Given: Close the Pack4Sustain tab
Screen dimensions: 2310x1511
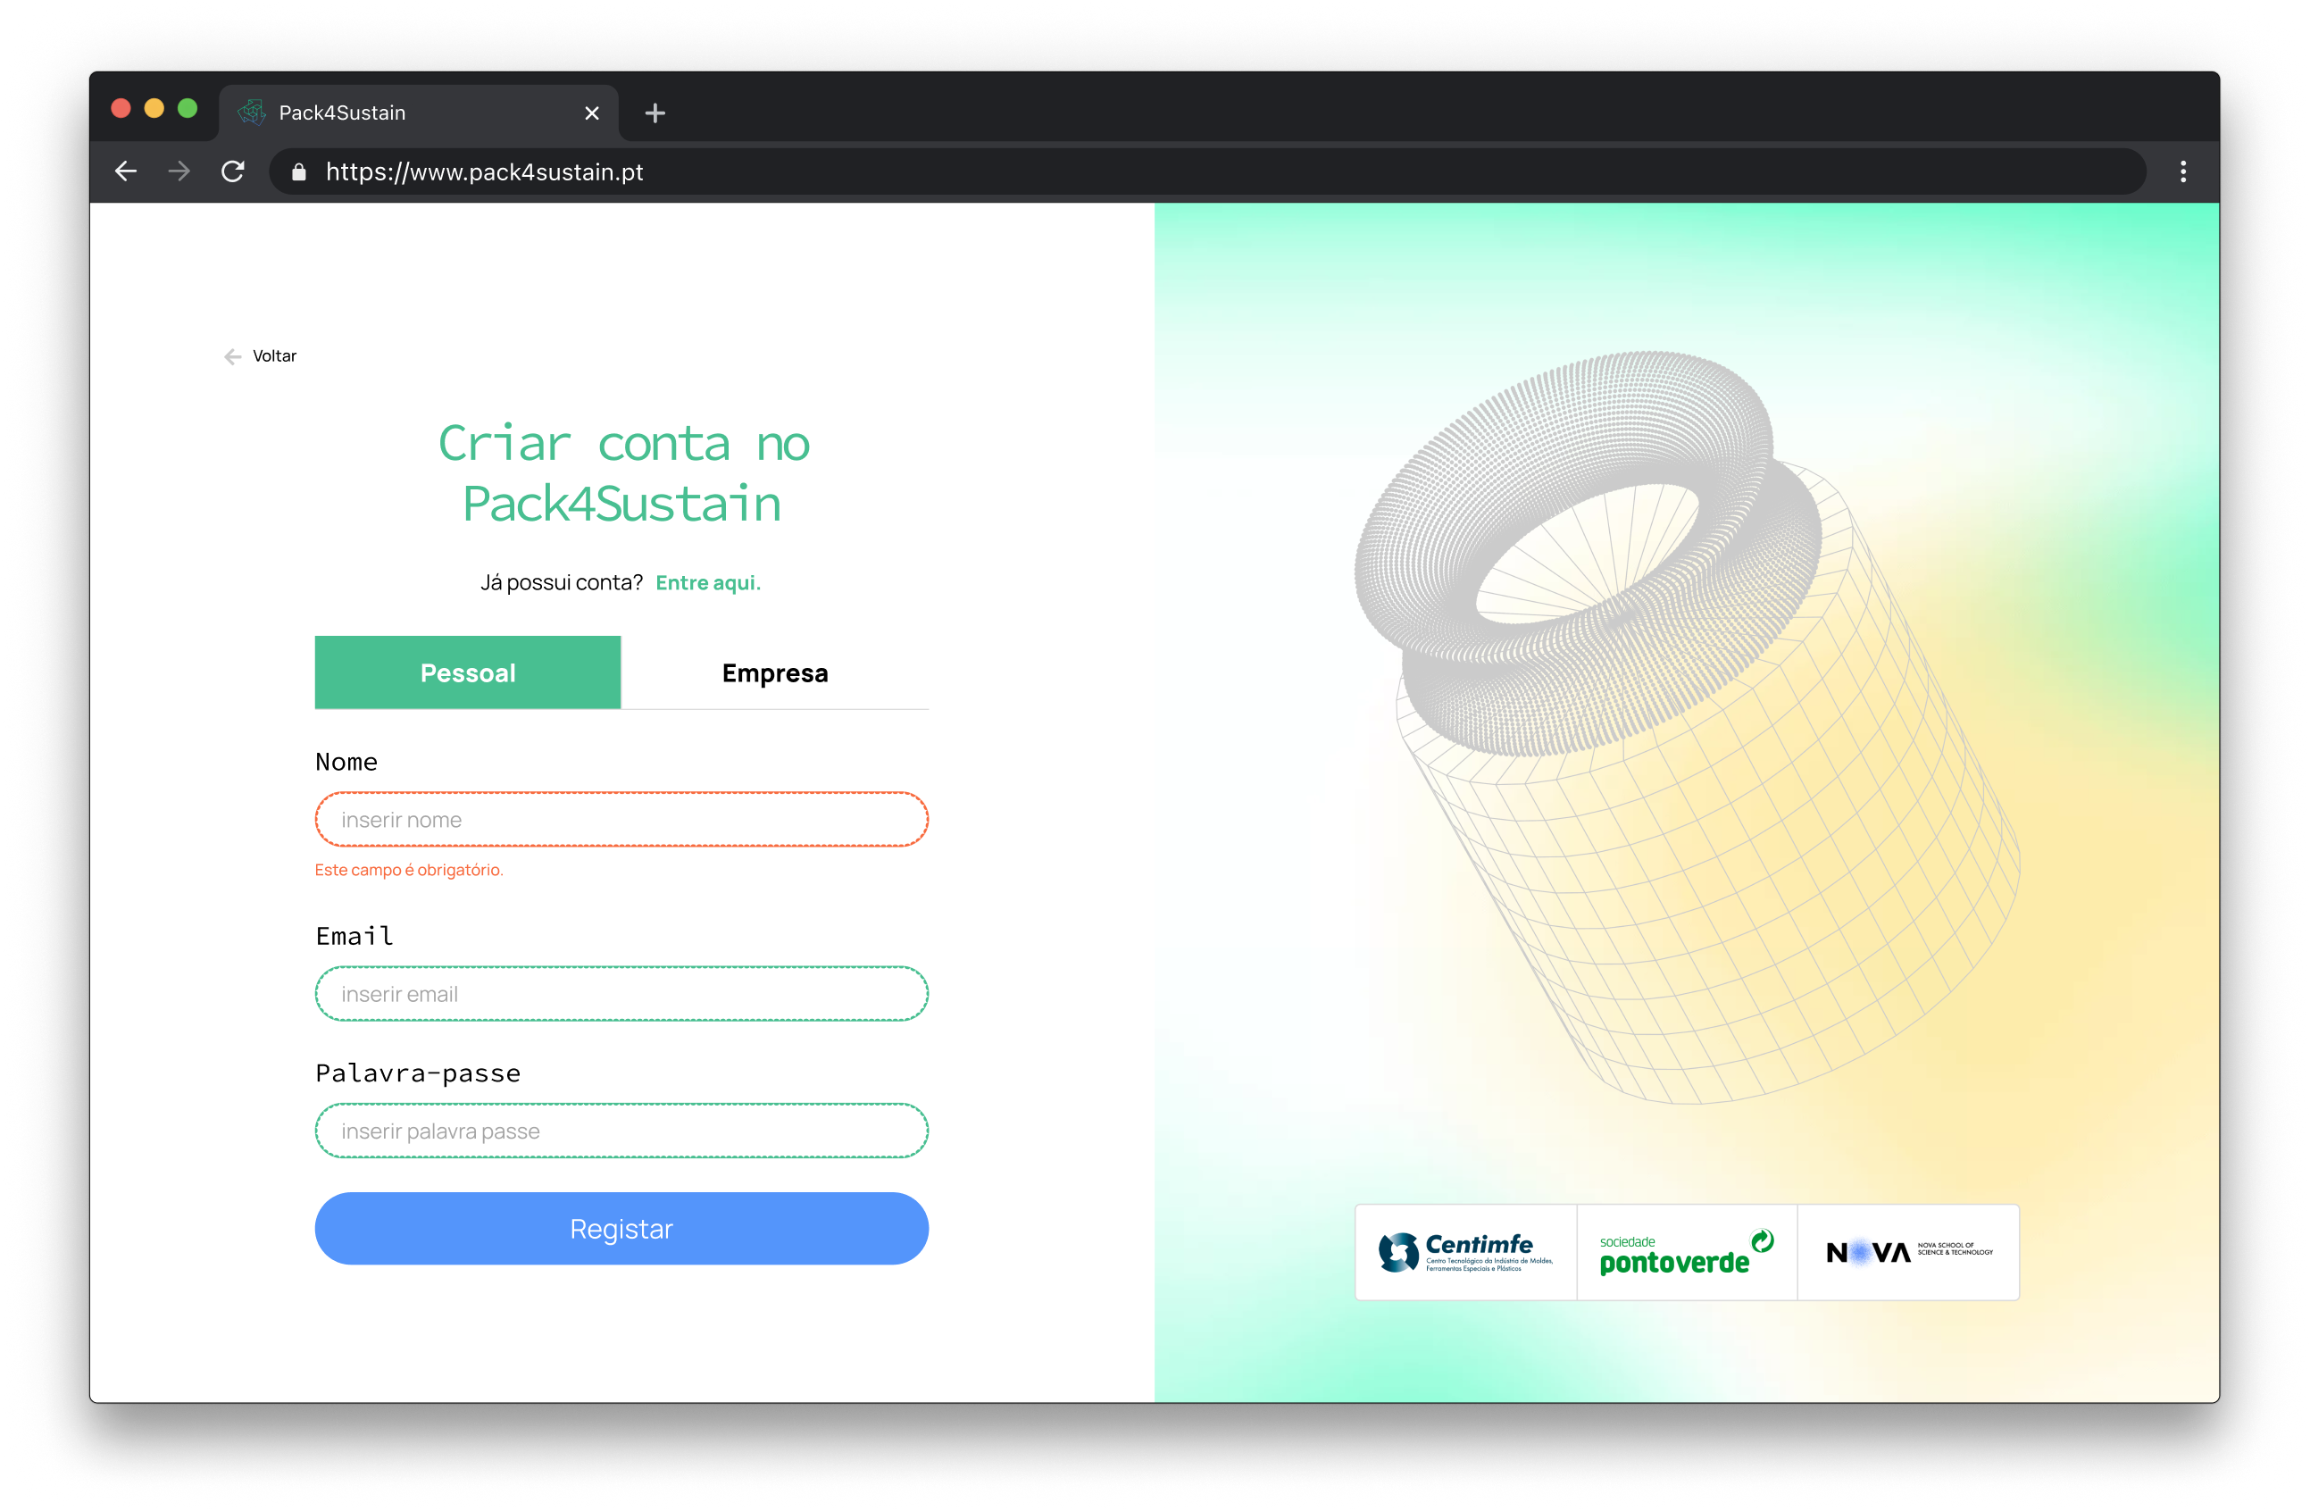Looking at the screenshot, I should (592, 113).
